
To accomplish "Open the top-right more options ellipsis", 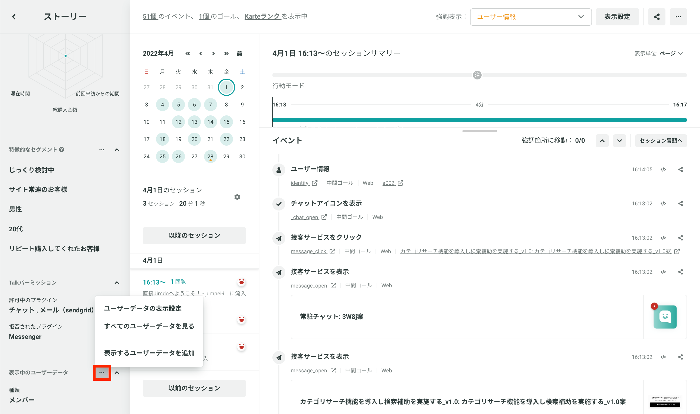I will [x=678, y=17].
